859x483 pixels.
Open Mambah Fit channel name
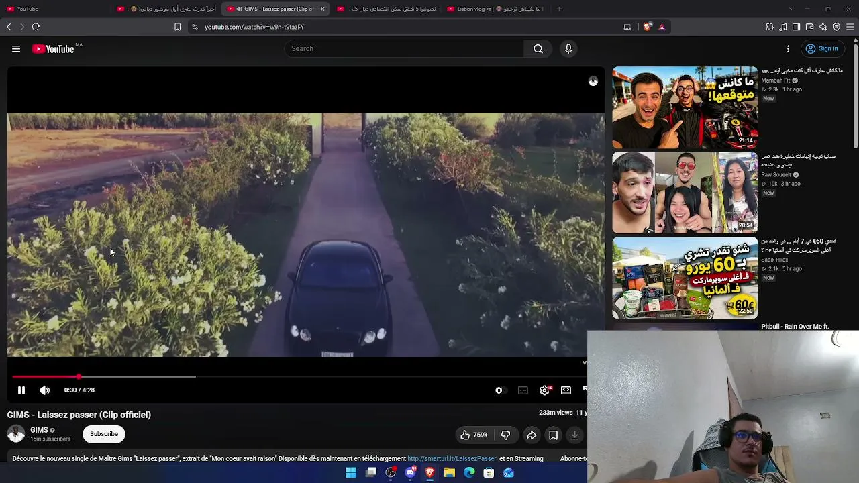pyautogui.click(x=775, y=80)
